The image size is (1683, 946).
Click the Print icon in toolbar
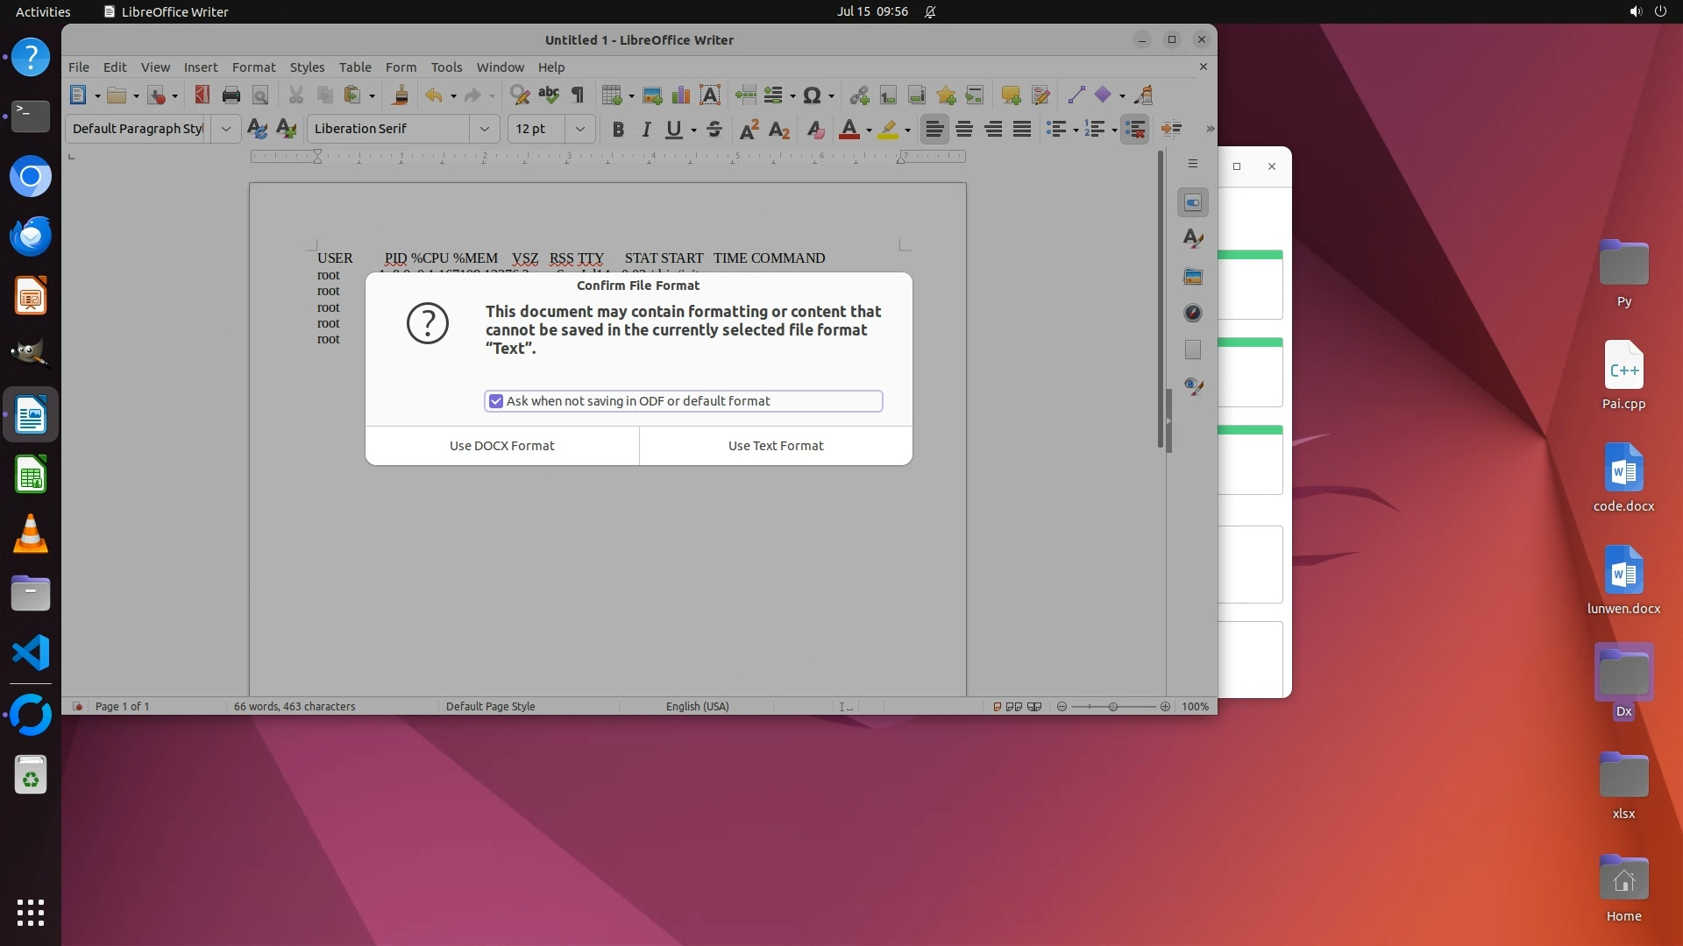231,95
